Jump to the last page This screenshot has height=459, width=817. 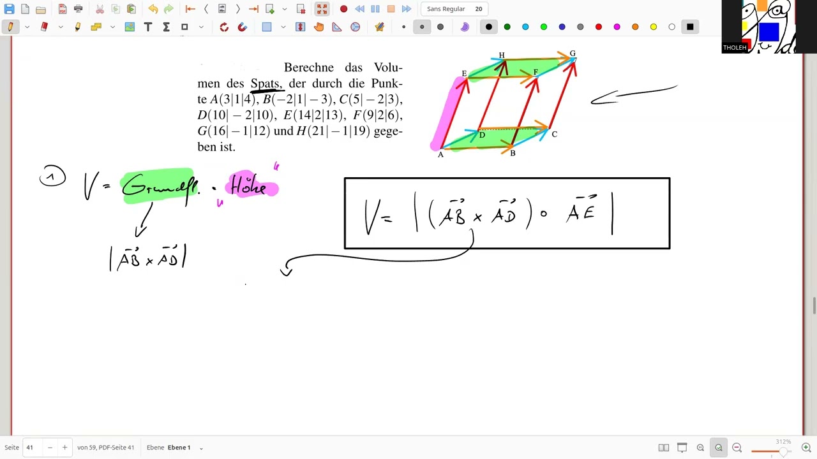click(253, 9)
